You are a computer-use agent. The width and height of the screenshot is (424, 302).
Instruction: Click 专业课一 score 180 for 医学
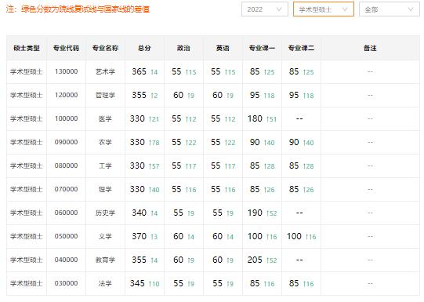tap(255, 118)
